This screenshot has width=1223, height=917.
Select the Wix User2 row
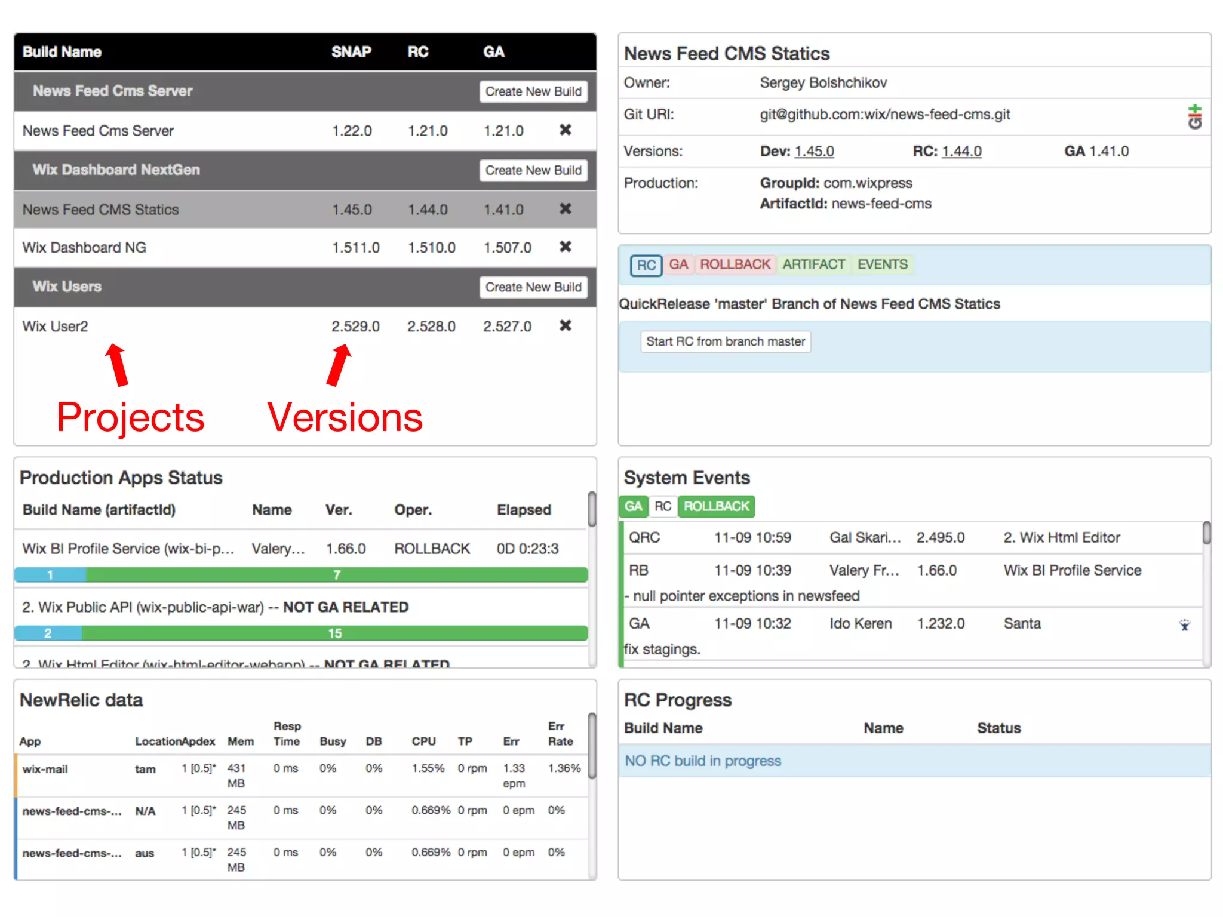click(x=305, y=327)
